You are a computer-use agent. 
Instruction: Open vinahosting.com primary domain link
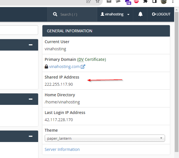pyautogui.click(x=64, y=67)
